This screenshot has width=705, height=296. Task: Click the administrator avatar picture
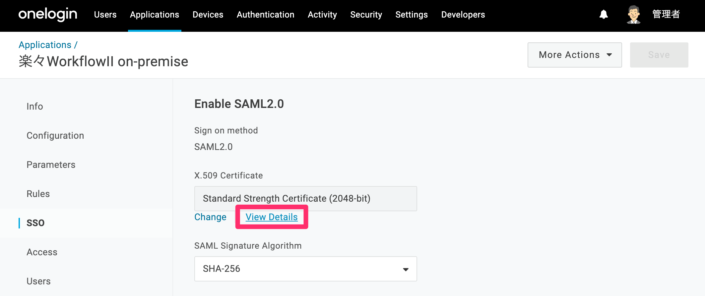(633, 15)
